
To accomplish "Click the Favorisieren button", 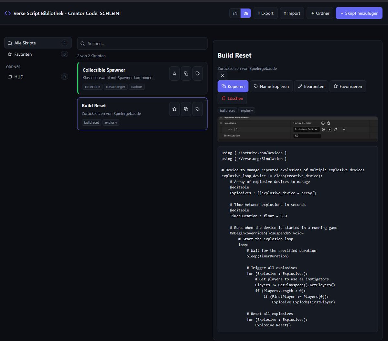I will tap(348, 86).
